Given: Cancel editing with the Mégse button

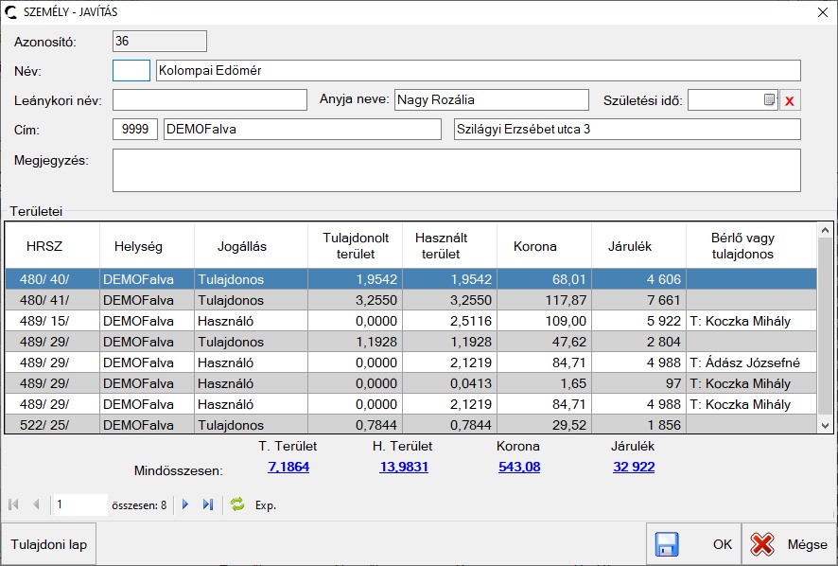Looking at the screenshot, I should pyautogui.click(x=789, y=544).
